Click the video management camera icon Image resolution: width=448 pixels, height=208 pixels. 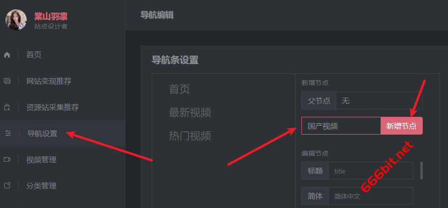[7, 159]
